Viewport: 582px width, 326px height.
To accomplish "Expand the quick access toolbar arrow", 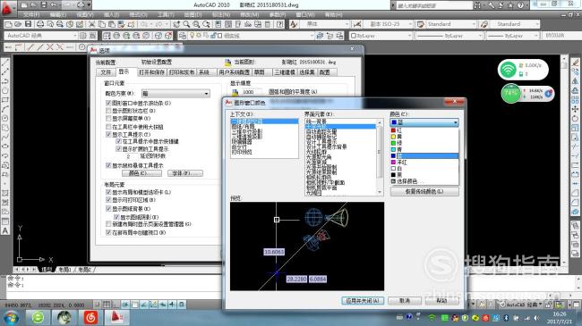I will pos(89,5).
